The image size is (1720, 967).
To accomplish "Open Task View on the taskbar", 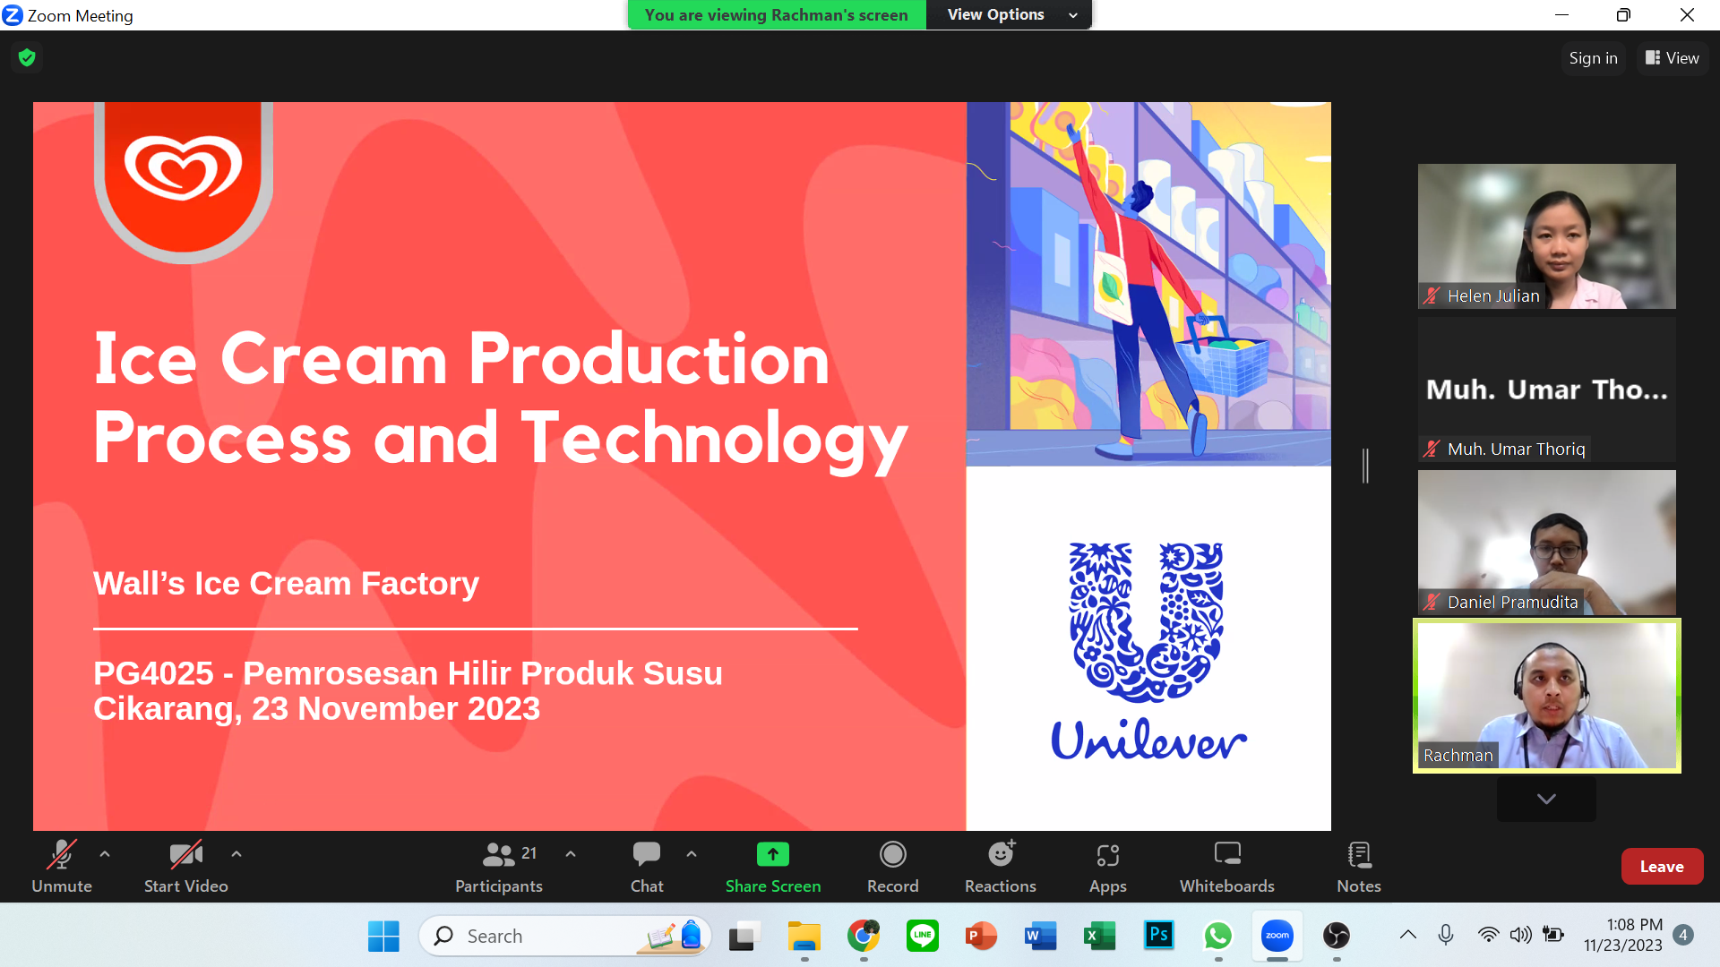I will pos(744,937).
